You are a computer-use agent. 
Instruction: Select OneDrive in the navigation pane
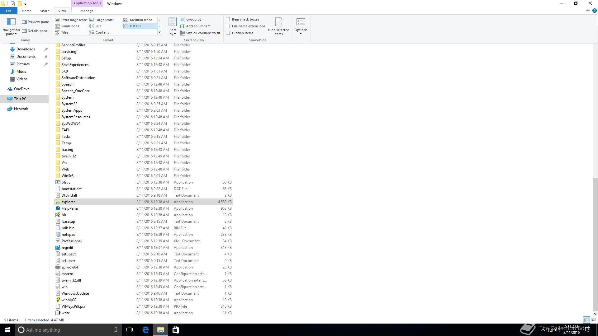coord(21,89)
